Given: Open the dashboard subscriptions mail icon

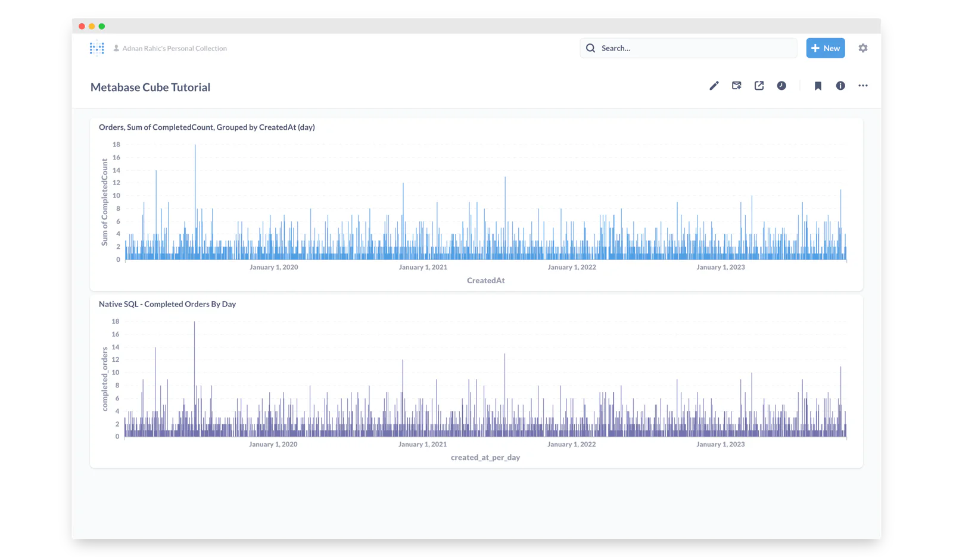Looking at the screenshot, I should 736,86.
